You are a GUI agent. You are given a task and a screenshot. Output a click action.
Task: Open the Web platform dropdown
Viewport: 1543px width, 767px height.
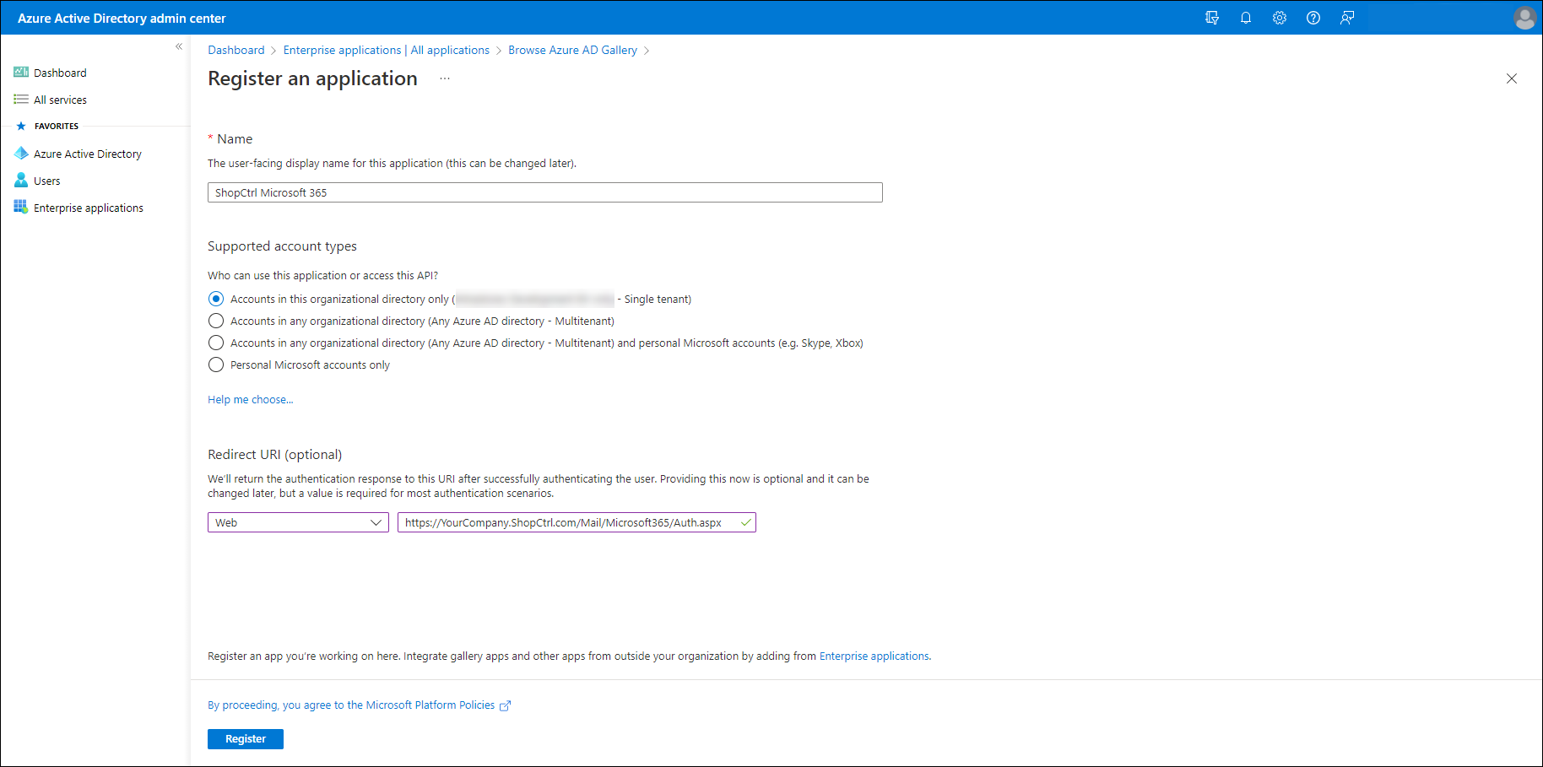298,522
